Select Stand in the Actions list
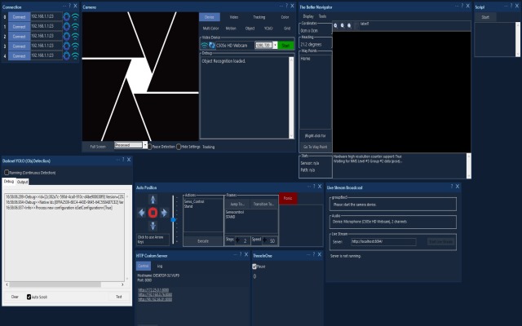The height and width of the screenshot is (326, 522). tap(188, 206)
